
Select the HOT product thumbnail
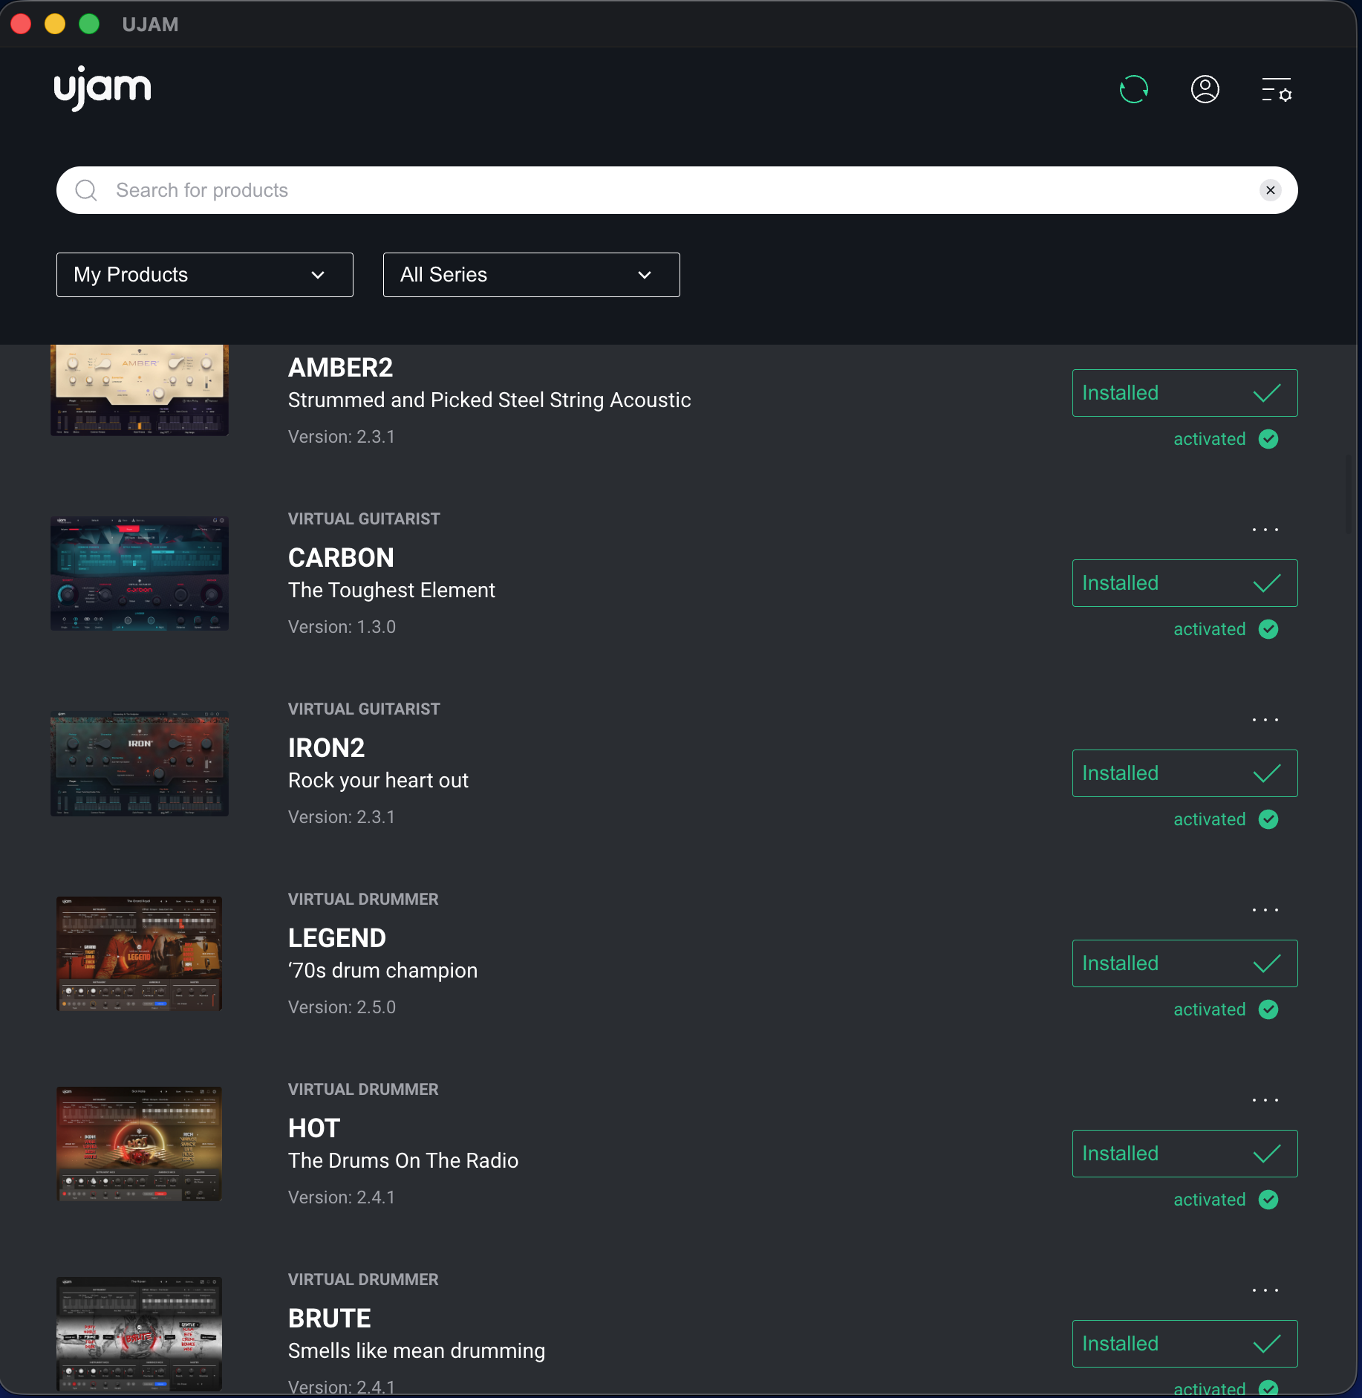140,1144
